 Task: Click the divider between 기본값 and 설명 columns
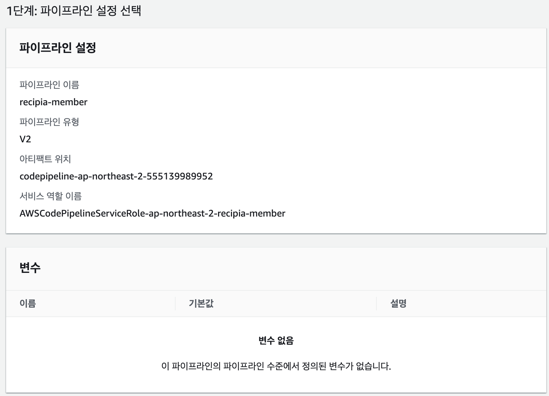376,304
